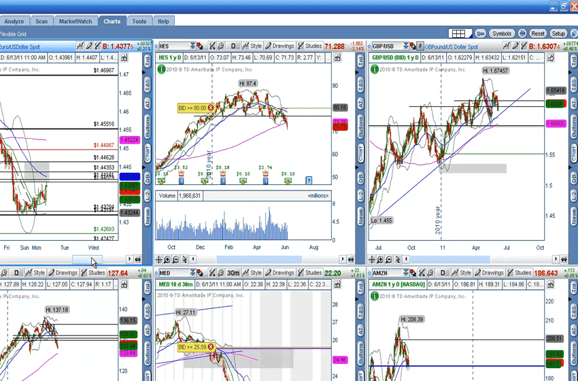Click the $1.44967 price level label on Euro chart
578x381 pixels.
[x=104, y=146]
